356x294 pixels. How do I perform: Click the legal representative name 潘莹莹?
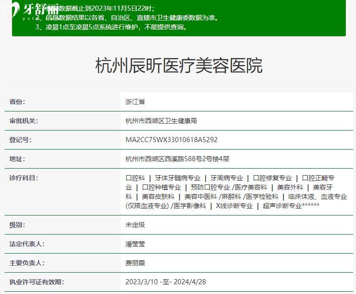[x=135, y=244]
